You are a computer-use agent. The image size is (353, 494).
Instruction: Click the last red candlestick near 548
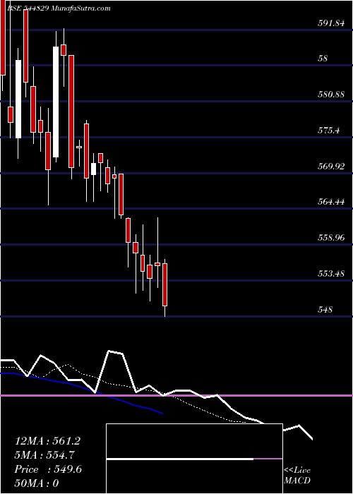coord(164,284)
